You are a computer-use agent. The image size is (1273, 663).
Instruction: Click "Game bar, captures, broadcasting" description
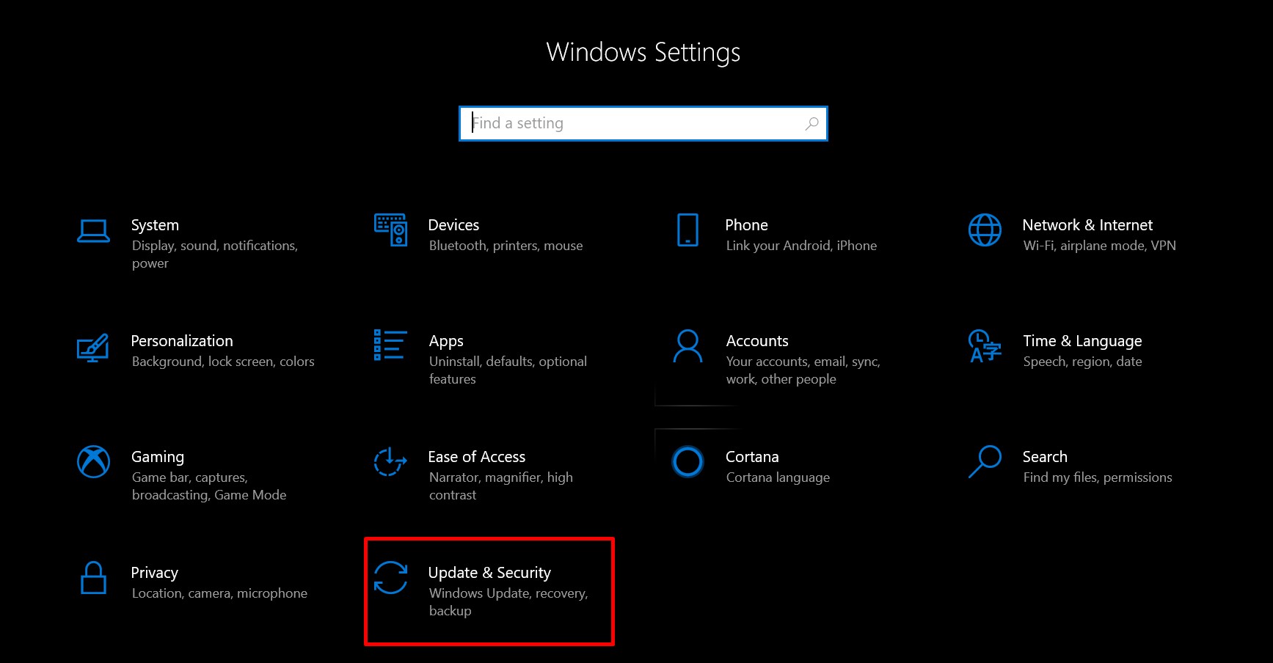[x=209, y=486]
